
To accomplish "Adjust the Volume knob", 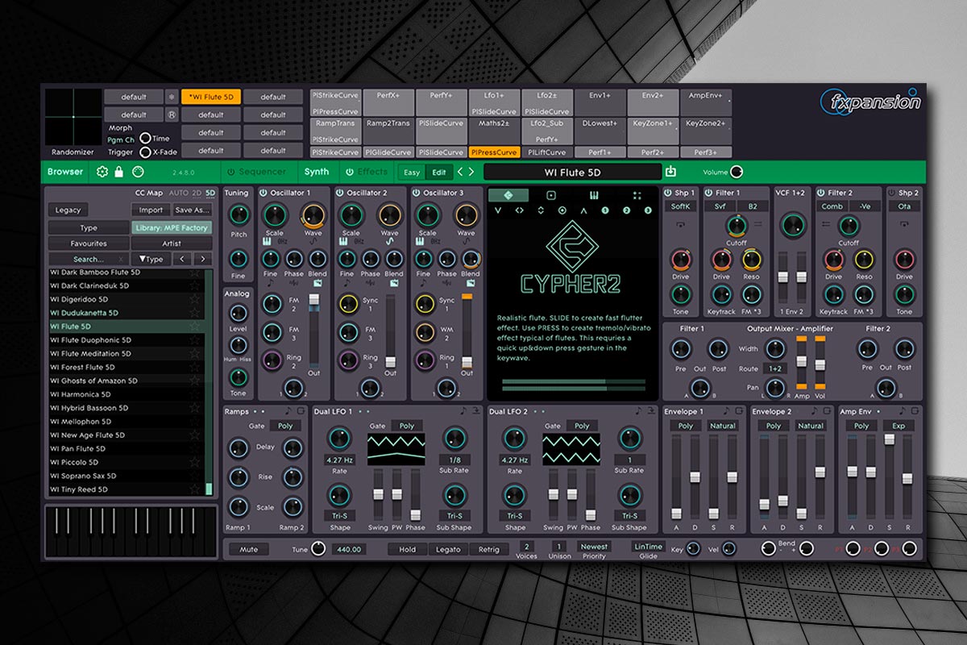I will coord(736,172).
